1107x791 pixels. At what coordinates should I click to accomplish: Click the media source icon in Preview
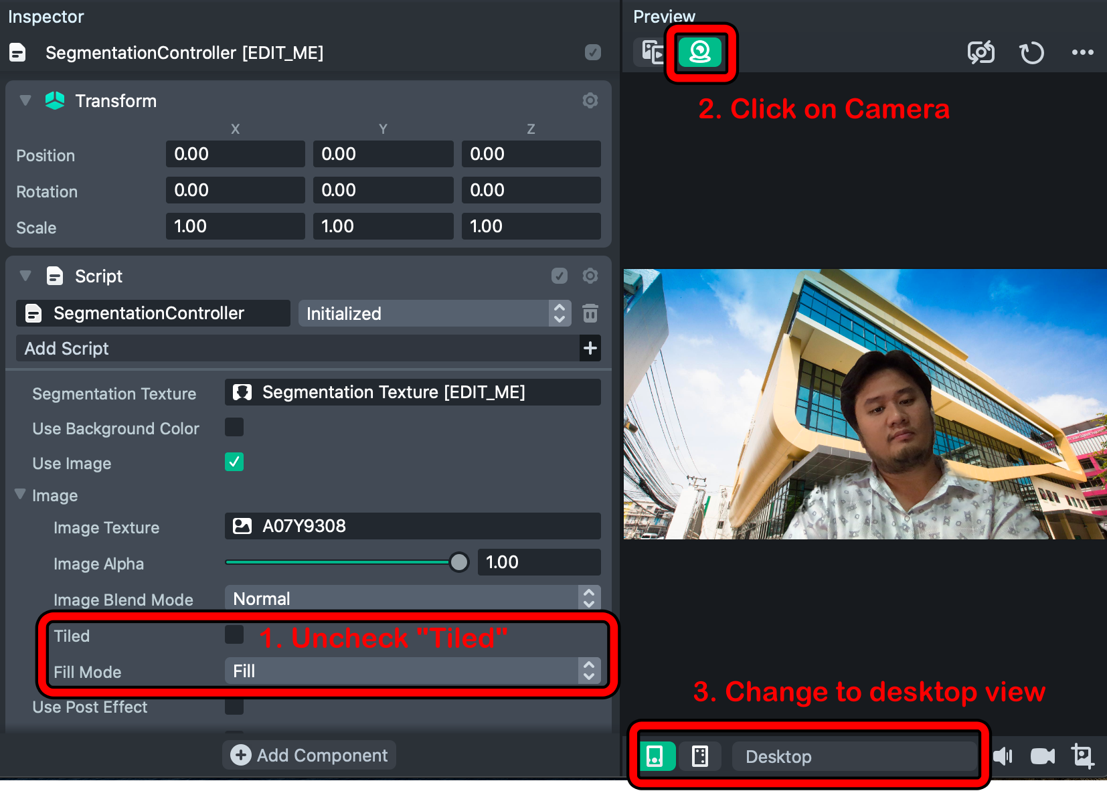(653, 52)
